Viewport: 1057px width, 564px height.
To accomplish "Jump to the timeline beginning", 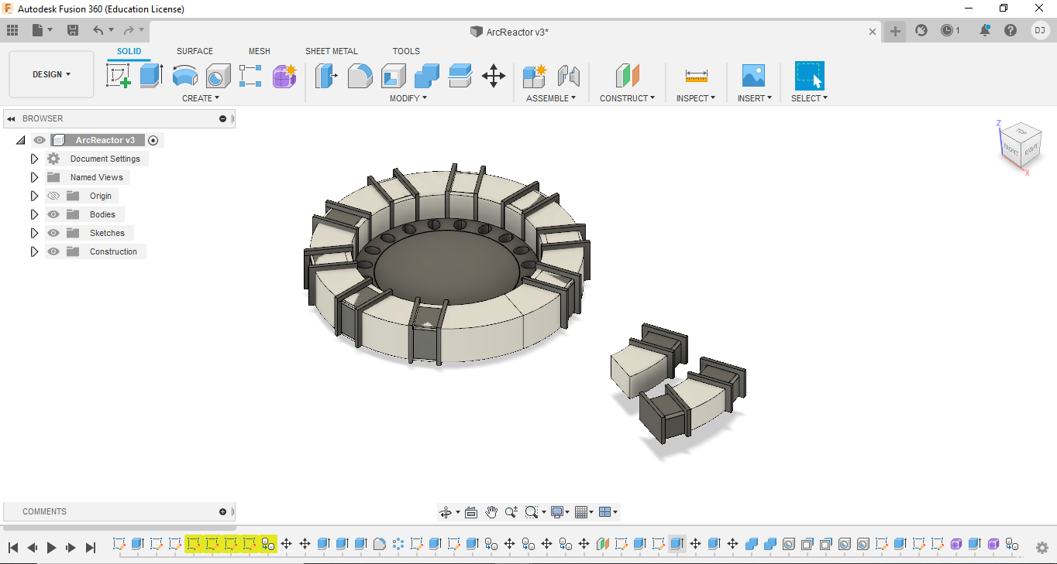I will pyautogui.click(x=13, y=547).
